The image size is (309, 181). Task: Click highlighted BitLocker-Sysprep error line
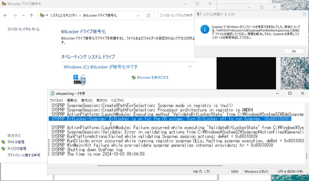click(x=170, y=119)
